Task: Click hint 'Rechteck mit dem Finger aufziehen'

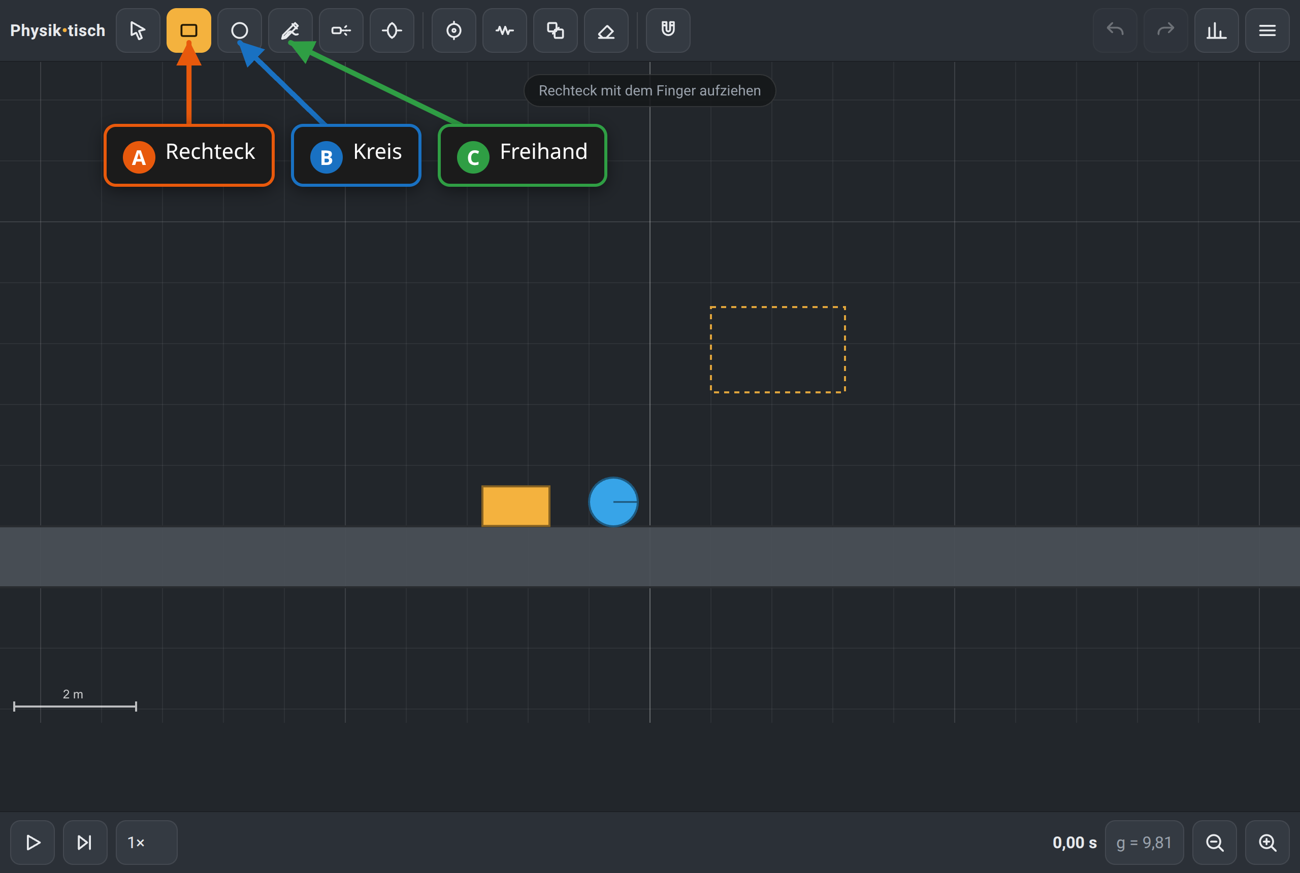Action: click(x=649, y=91)
